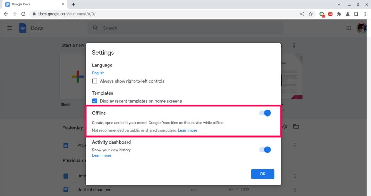Close the Google Docs tab
The height and width of the screenshot is (196, 371).
click(63, 4)
